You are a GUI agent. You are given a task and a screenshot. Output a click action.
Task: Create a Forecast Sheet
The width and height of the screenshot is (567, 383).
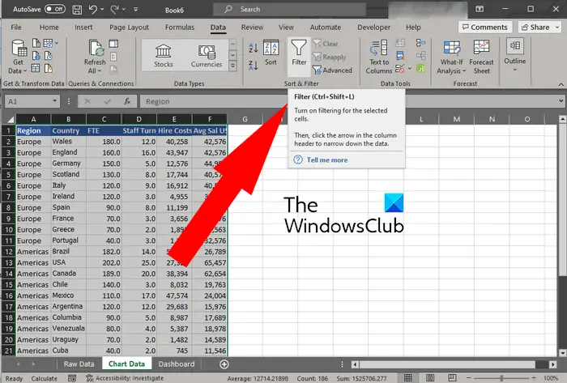[x=481, y=57]
